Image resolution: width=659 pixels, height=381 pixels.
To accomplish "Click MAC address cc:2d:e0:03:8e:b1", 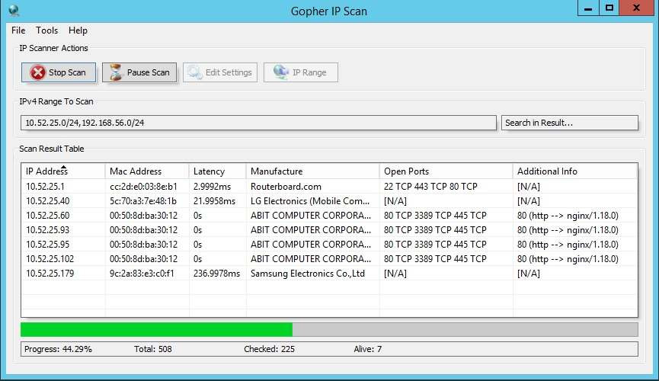I will point(143,186).
